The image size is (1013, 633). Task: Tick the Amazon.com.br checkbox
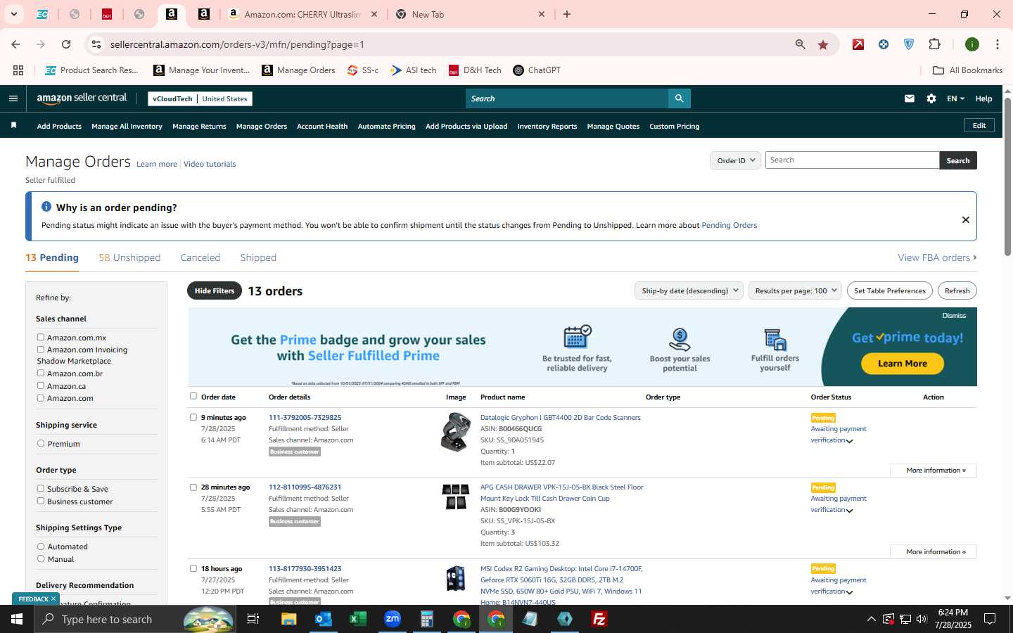pos(41,373)
